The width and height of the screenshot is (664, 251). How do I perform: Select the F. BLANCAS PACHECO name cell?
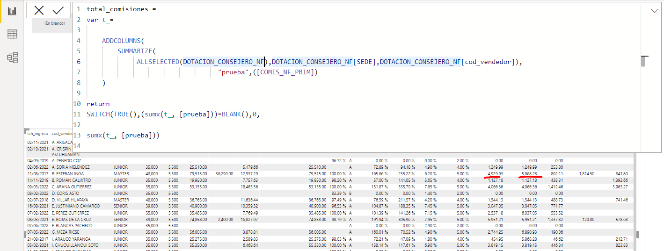click(x=72, y=226)
